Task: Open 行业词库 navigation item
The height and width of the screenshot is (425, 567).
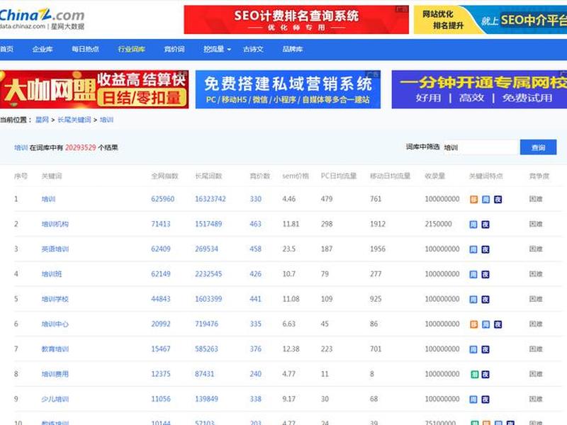Action: coord(132,49)
